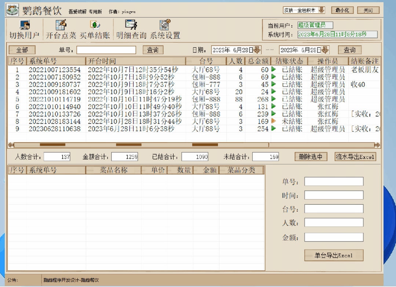Open the end date picker dropdown
396x287 pixels.
pos(325,50)
